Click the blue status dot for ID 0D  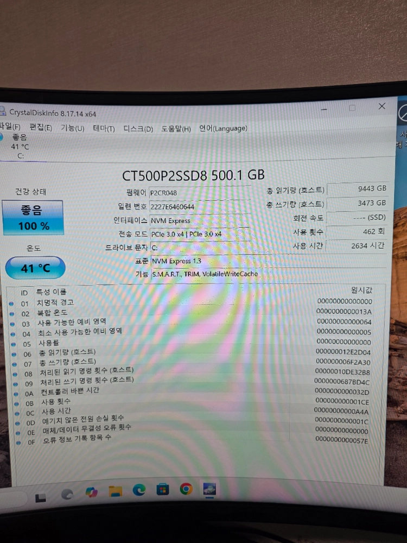tap(18, 423)
